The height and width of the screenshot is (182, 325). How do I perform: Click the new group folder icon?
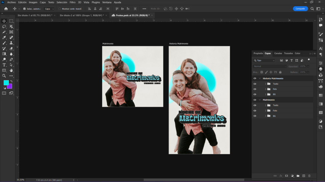pos(298,176)
